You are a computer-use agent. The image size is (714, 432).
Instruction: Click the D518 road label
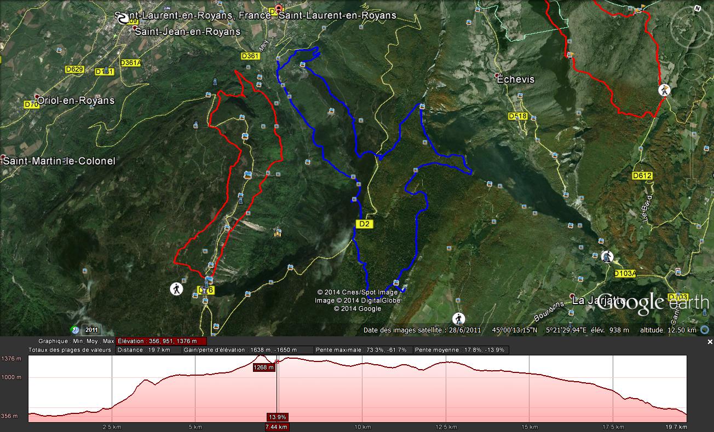tap(517, 116)
